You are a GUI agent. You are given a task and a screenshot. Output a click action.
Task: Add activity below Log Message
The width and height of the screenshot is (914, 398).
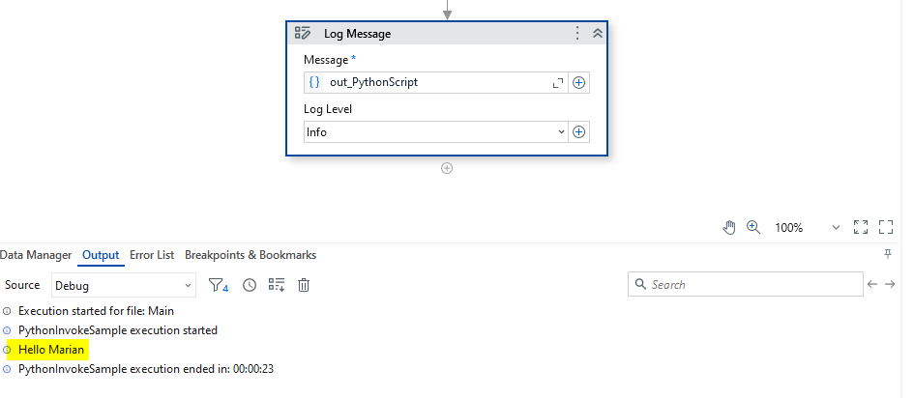coord(447,168)
